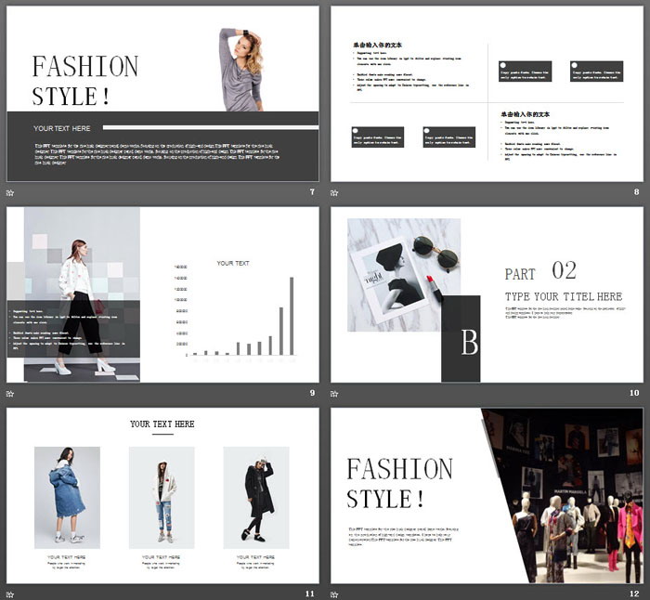This screenshot has height=600, width=650.
Task: Click the animation star icon under slide 8
Action: point(334,193)
